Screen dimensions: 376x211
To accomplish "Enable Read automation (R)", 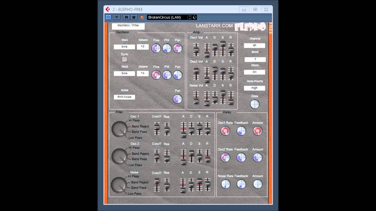I will (126, 17).
